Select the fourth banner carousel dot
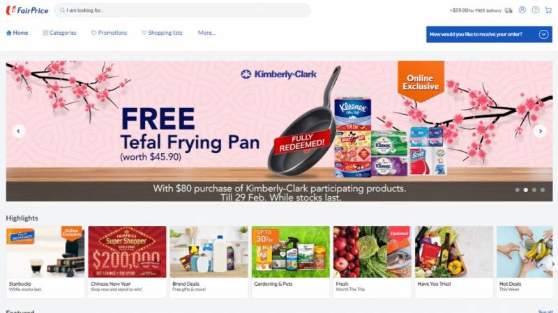This screenshot has height=313, width=558. click(543, 190)
